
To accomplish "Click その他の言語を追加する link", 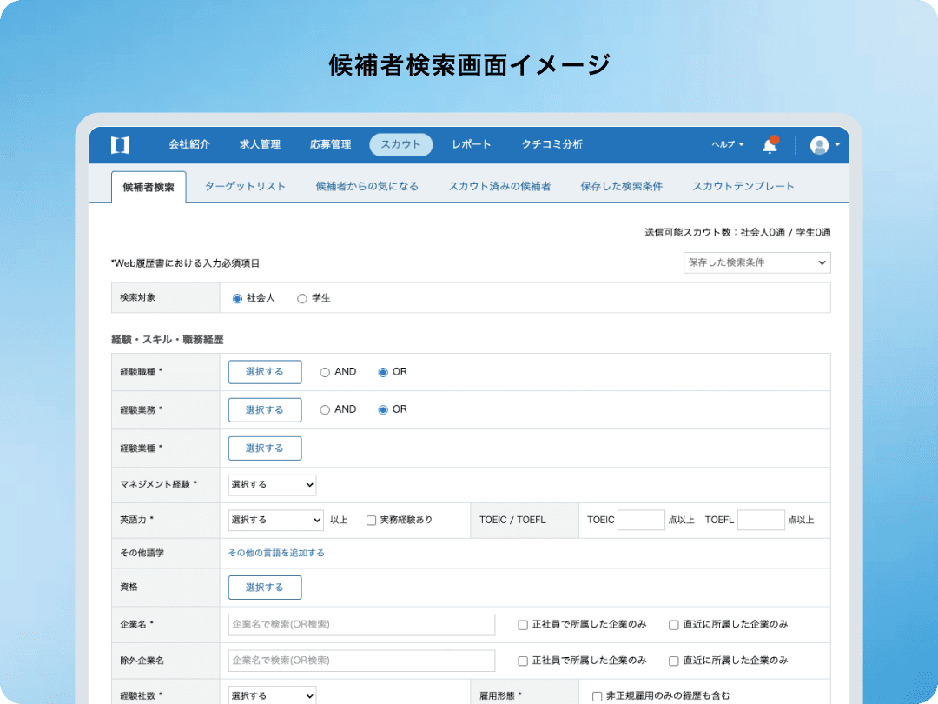I will point(276,553).
